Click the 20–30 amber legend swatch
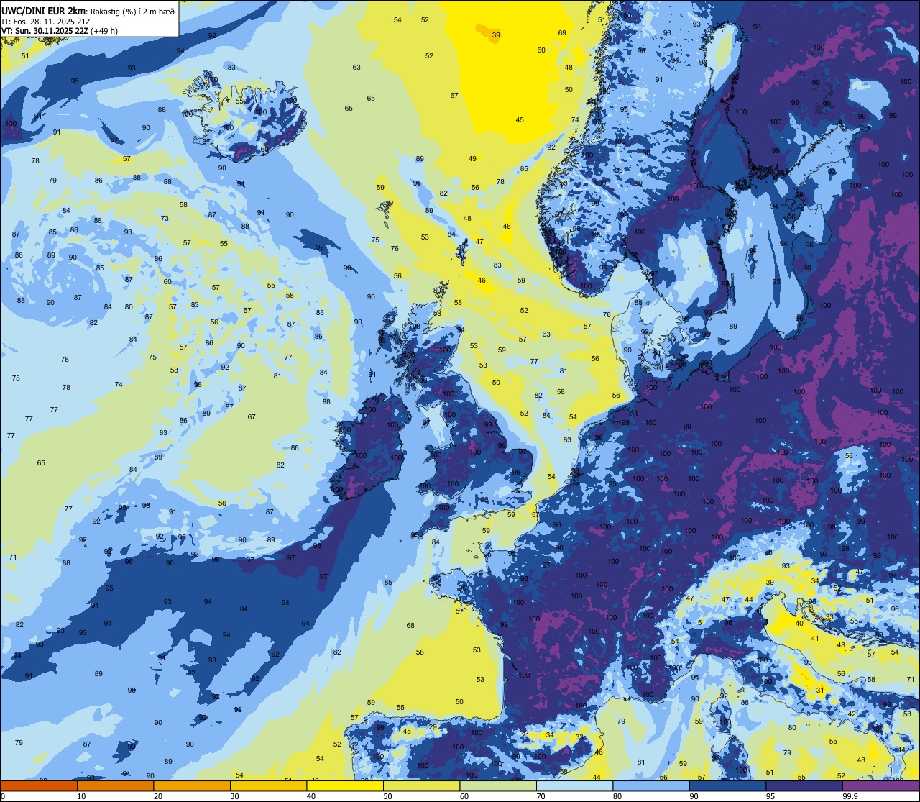920x802 pixels. pos(192,786)
